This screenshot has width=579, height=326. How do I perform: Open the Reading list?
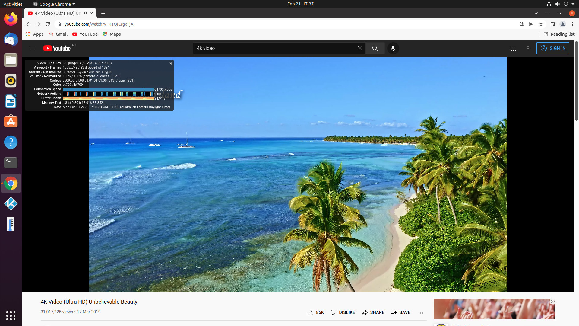(x=559, y=34)
